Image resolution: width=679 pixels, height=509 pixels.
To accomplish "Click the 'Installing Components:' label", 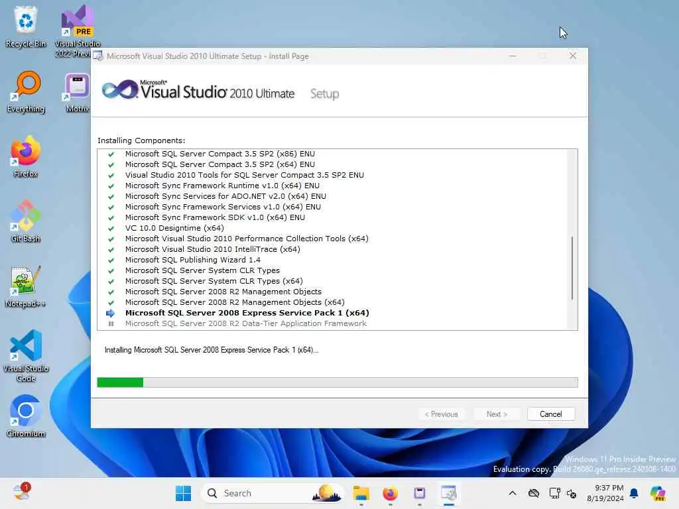I will click(141, 141).
